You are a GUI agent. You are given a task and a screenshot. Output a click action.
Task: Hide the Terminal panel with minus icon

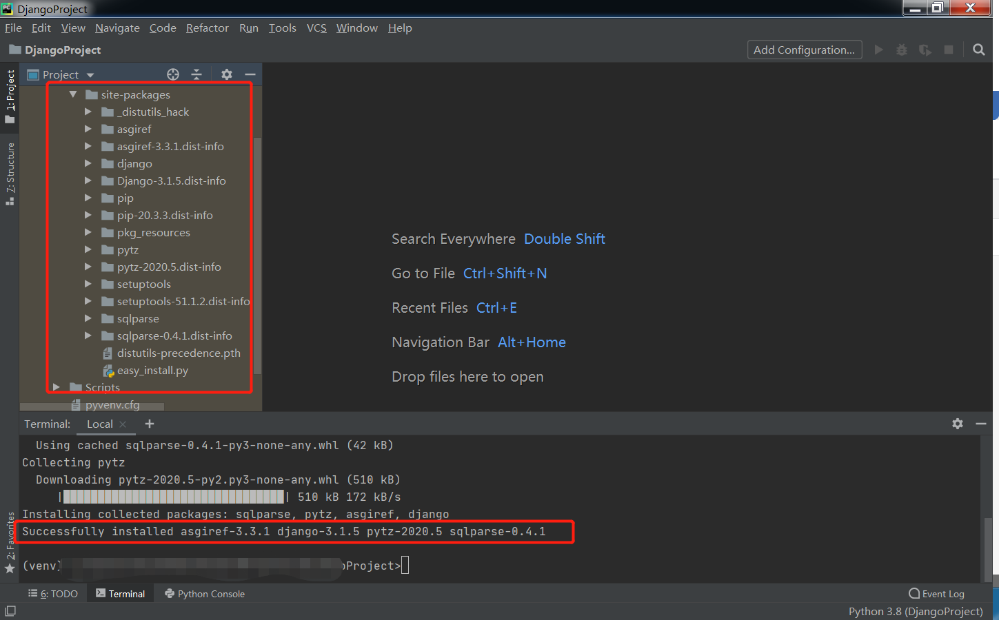pos(981,424)
